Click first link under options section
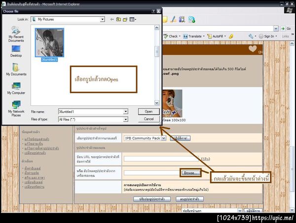The width and height of the screenshot is (296, 223). 33,168
